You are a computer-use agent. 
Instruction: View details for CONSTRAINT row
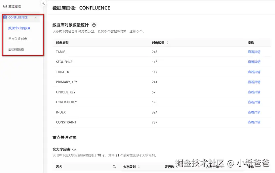(254, 122)
